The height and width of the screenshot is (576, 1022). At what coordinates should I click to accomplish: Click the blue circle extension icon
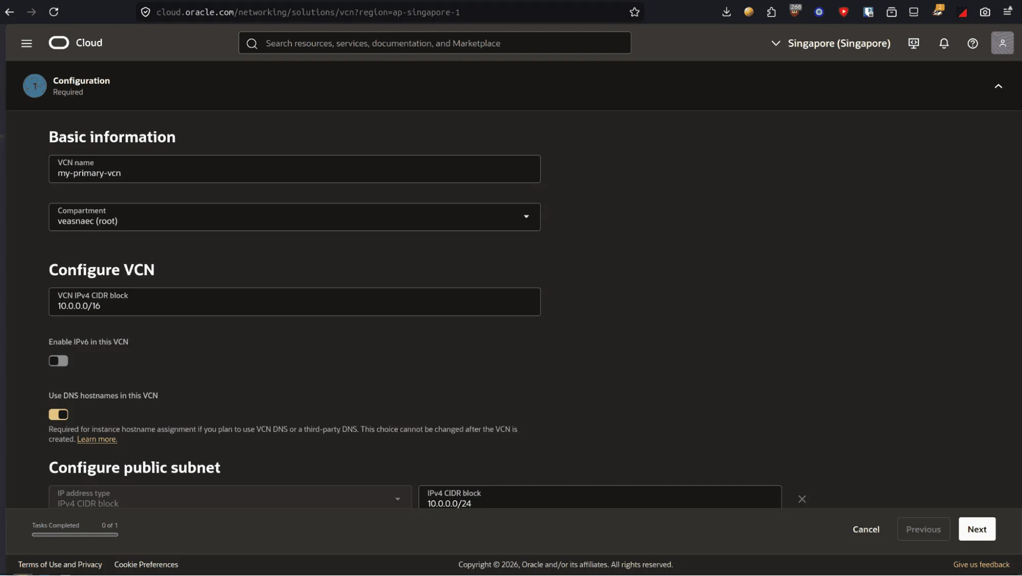point(819,12)
